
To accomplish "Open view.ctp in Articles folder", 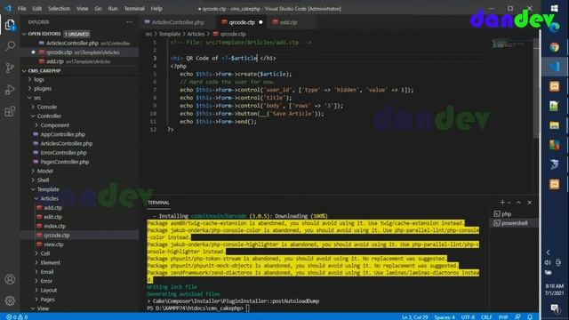I will [x=53, y=244].
